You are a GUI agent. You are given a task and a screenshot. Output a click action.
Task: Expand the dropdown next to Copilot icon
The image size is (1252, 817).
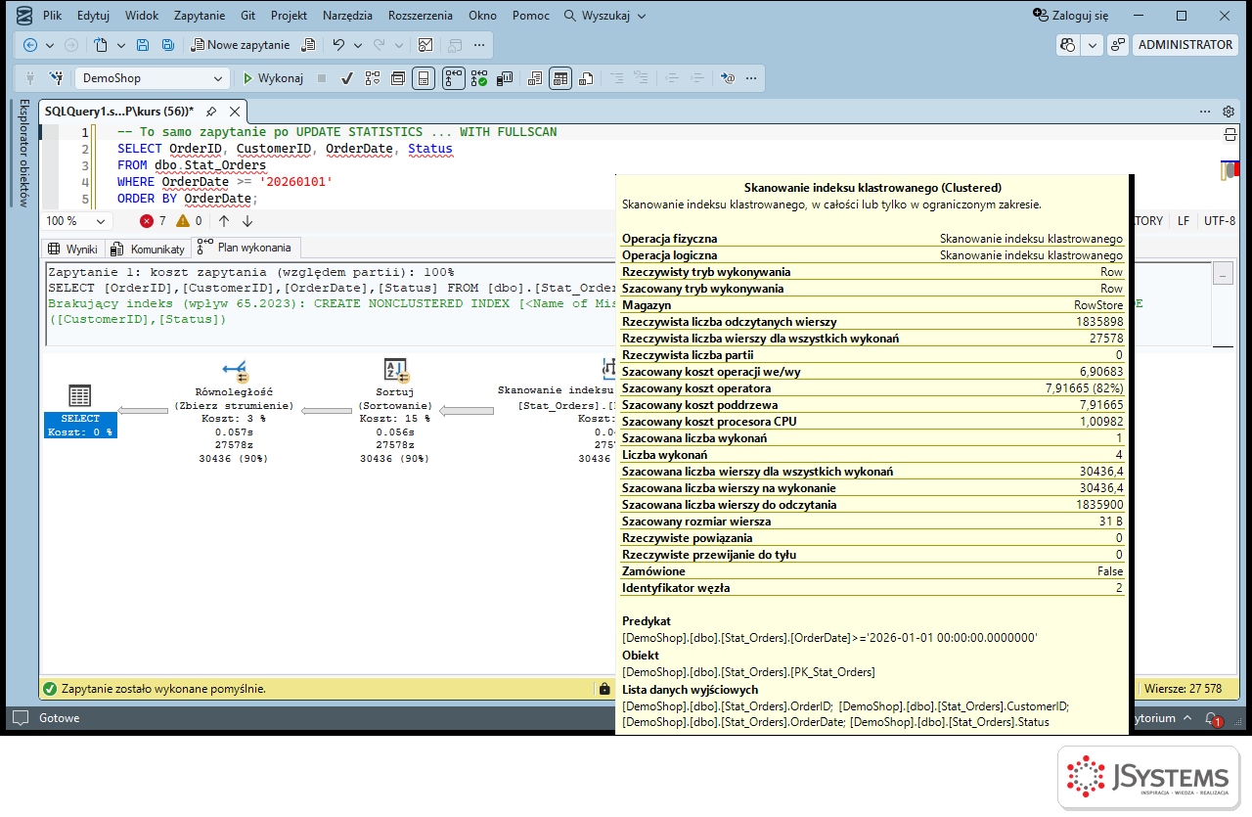pyautogui.click(x=1092, y=45)
